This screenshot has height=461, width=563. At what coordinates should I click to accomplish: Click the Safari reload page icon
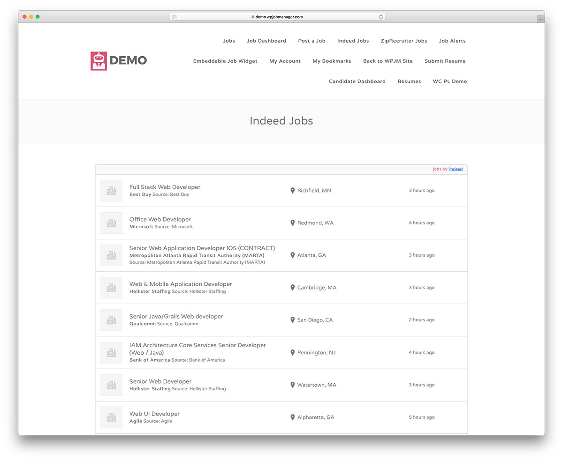pos(381,16)
